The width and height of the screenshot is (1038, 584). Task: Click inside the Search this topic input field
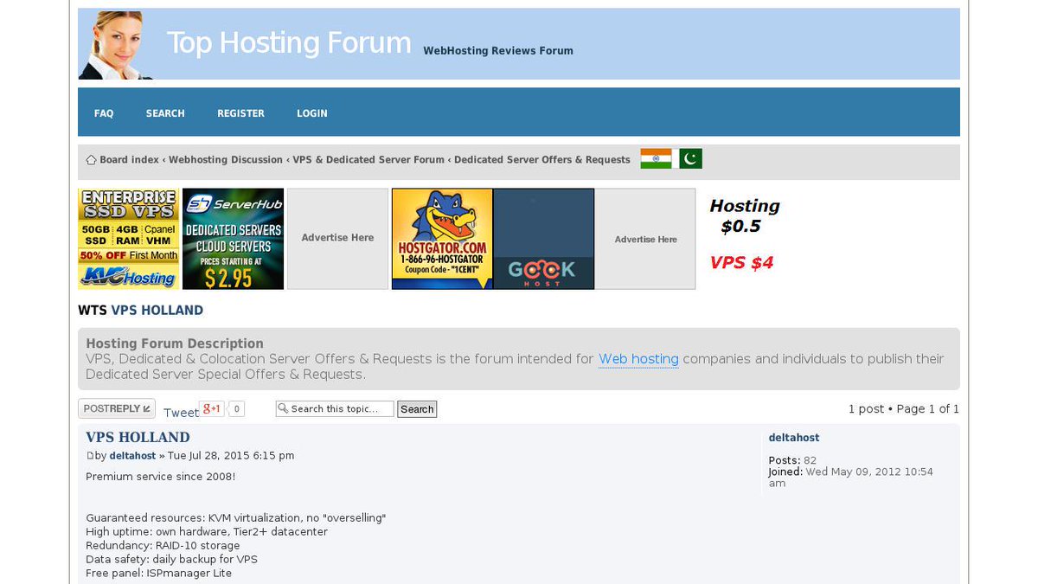[x=337, y=408]
